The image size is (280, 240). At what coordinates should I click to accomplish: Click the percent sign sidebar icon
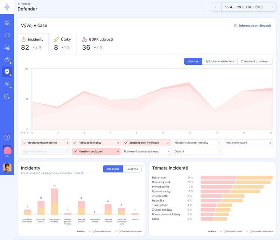click(7, 84)
